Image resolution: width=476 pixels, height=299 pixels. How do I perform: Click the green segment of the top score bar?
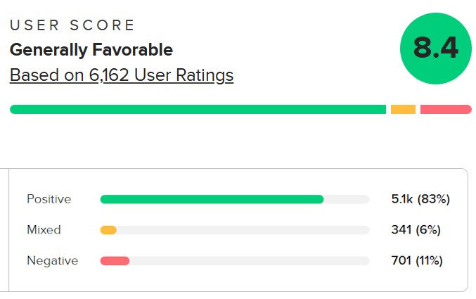pyautogui.click(x=198, y=109)
